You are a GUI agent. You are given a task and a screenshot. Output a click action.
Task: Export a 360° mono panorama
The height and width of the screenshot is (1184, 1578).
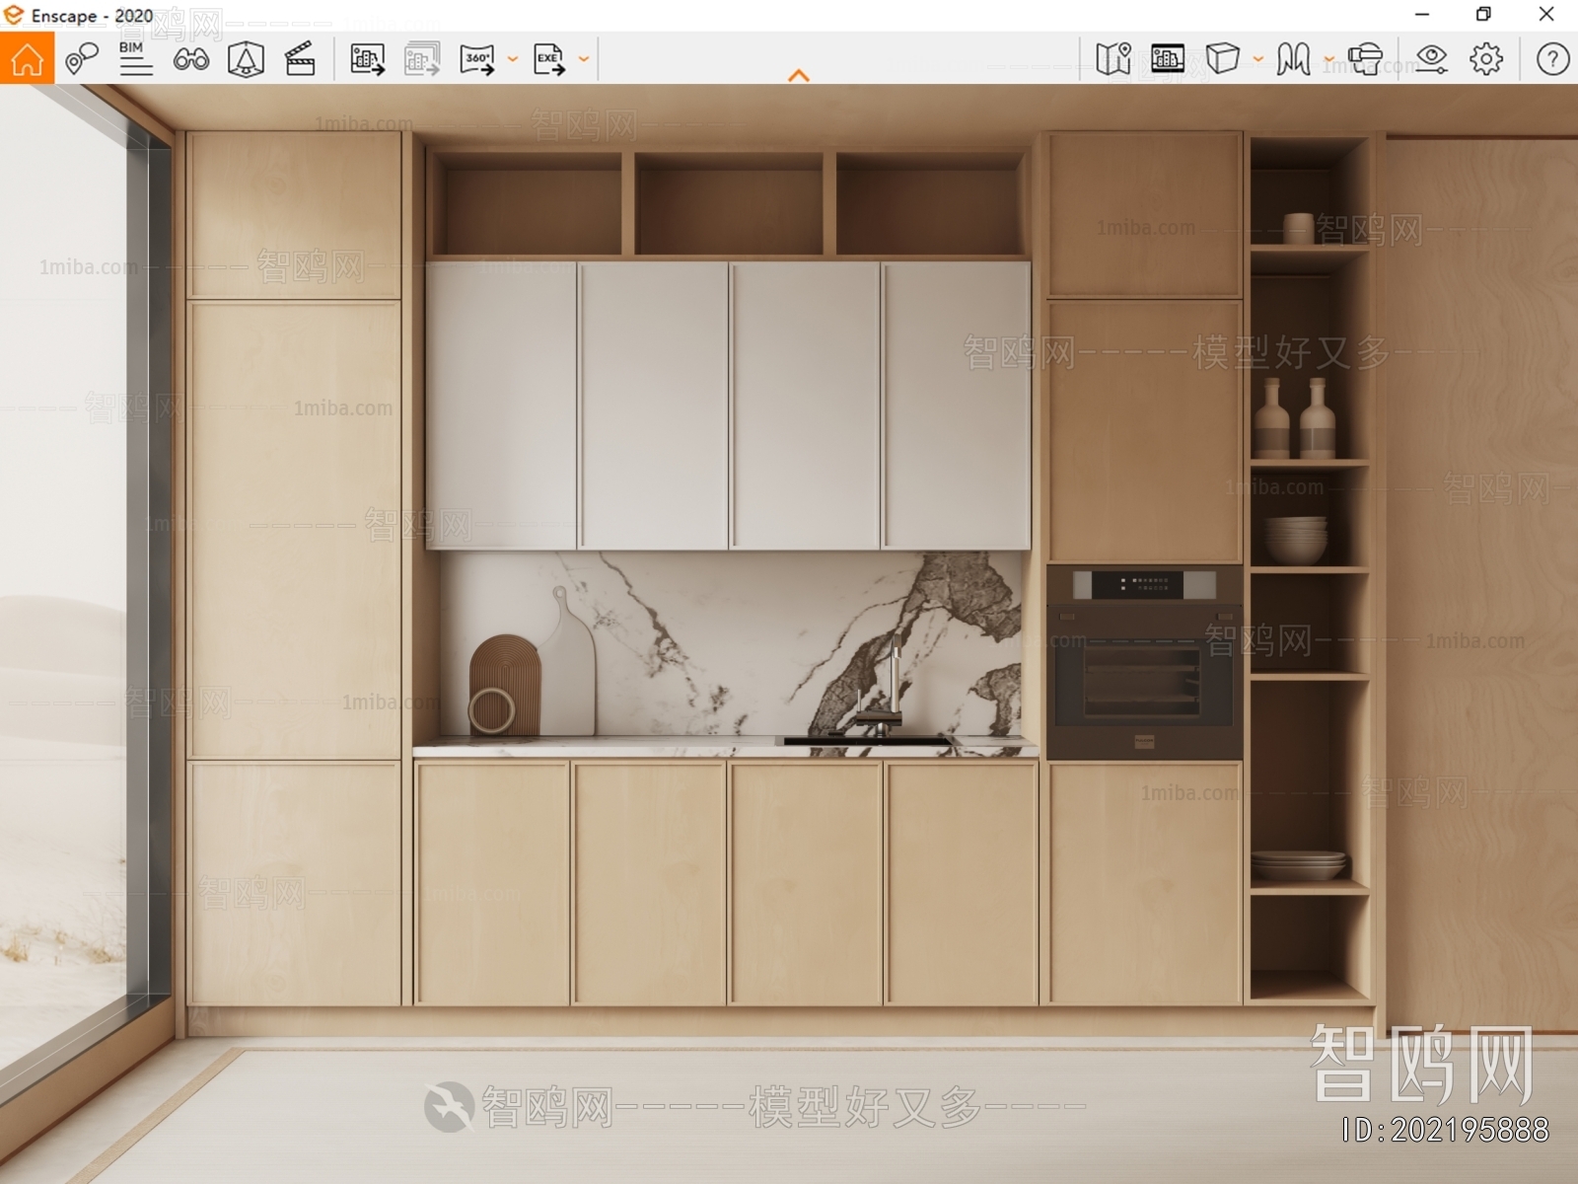coord(477,59)
